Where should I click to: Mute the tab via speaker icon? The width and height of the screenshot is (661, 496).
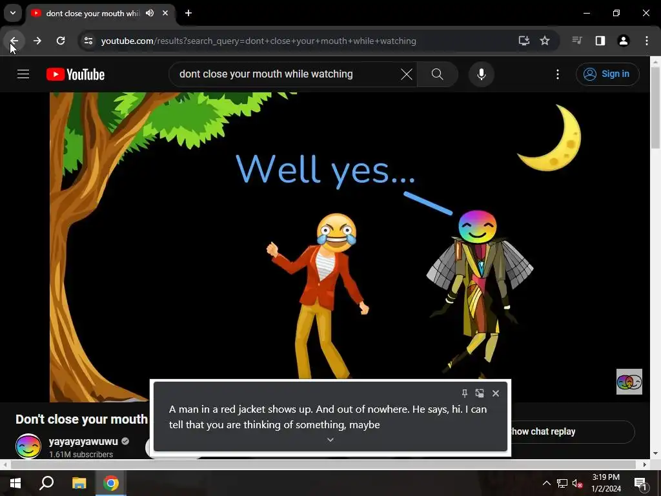click(x=150, y=13)
